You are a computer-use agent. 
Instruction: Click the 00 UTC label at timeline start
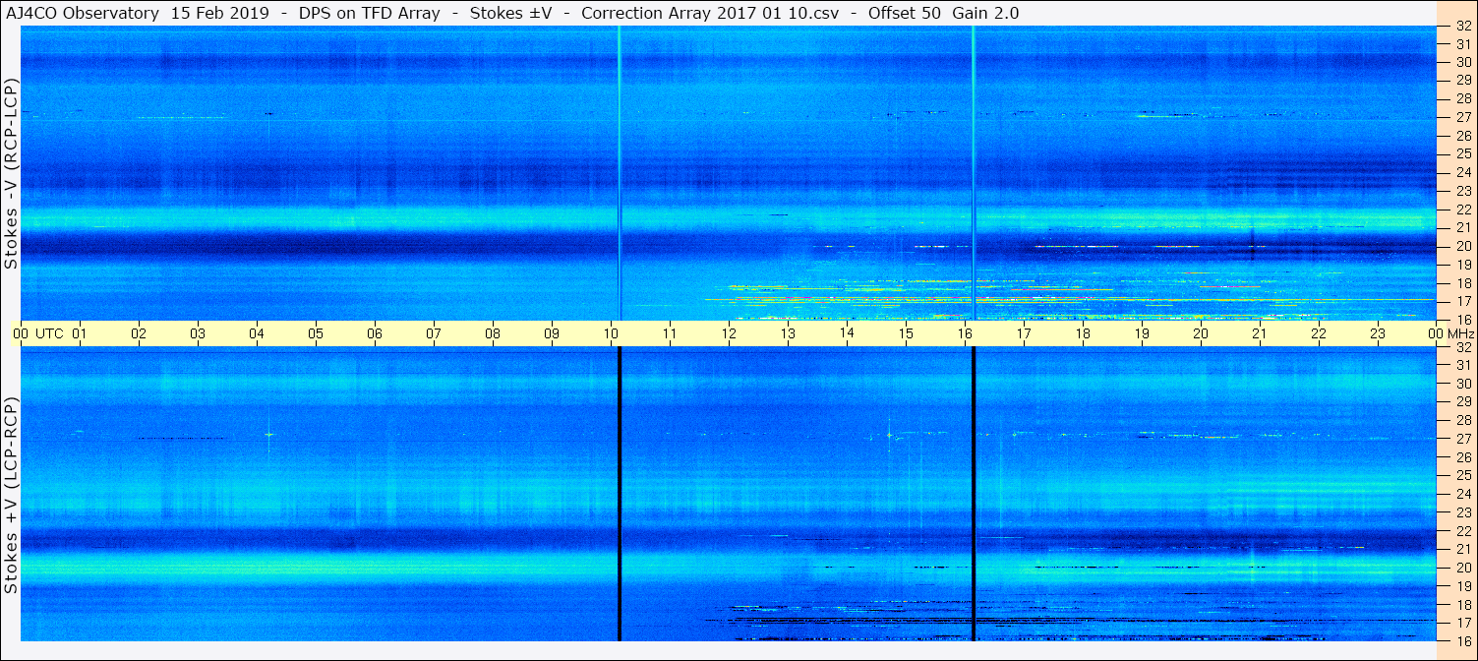(x=38, y=333)
